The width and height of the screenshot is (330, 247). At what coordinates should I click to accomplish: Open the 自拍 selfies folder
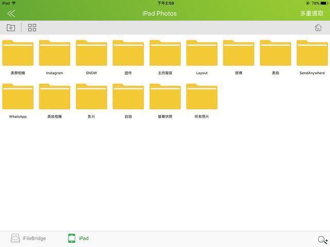pyautogui.click(x=128, y=96)
